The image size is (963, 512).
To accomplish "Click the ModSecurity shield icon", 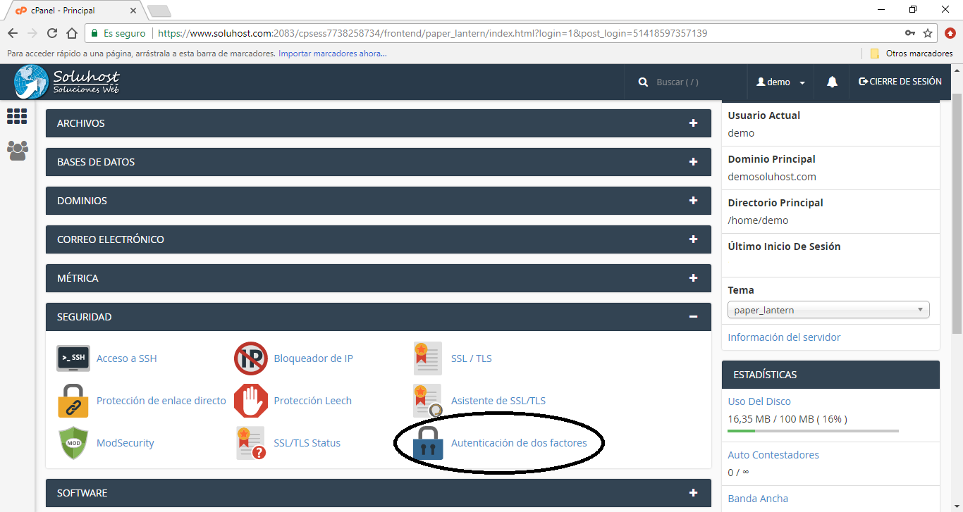I will point(73,443).
